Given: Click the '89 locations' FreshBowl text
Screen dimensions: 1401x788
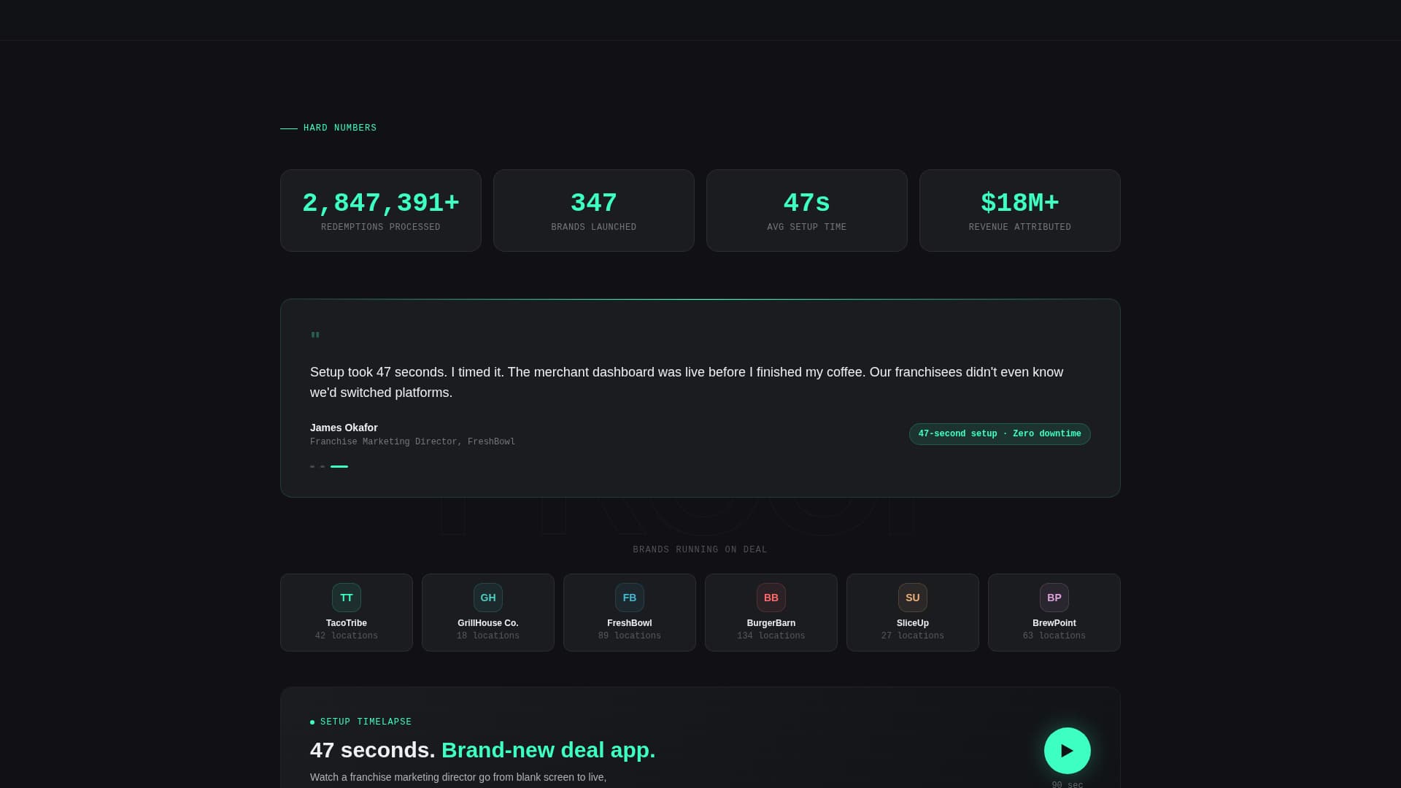Looking at the screenshot, I should point(630,636).
